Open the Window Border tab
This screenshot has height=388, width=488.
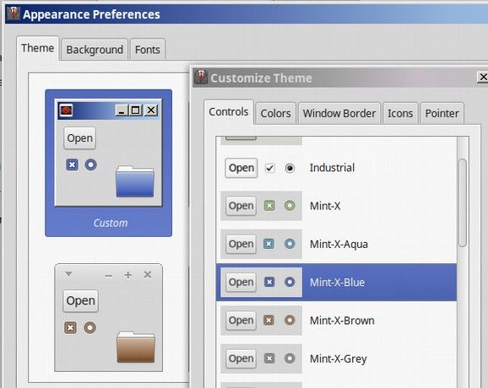tap(339, 113)
